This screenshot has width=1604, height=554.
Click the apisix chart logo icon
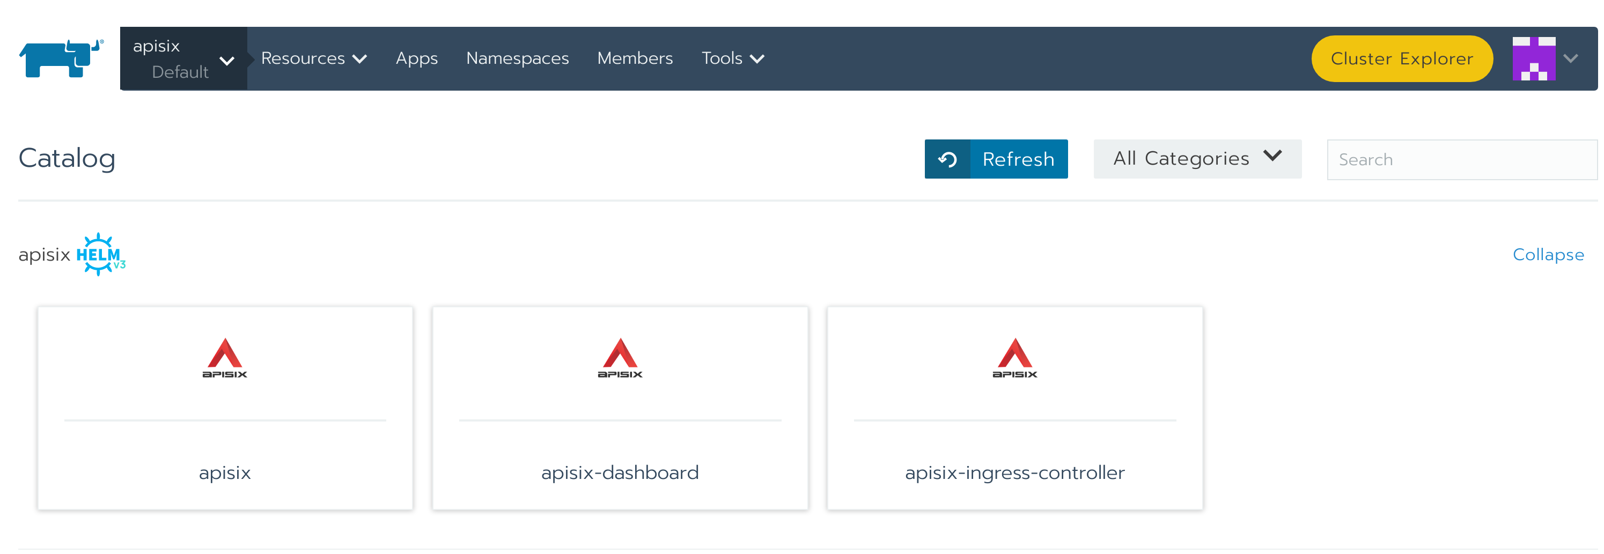click(x=224, y=358)
